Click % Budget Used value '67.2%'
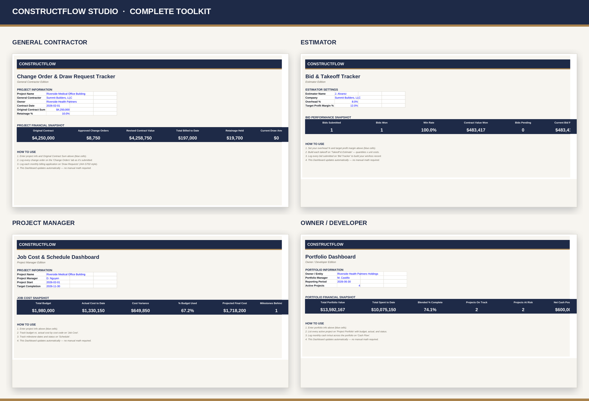 pyautogui.click(x=187, y=311)
